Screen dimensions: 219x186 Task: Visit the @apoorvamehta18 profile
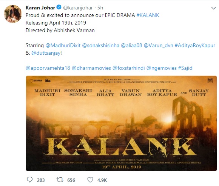(48, 68)
